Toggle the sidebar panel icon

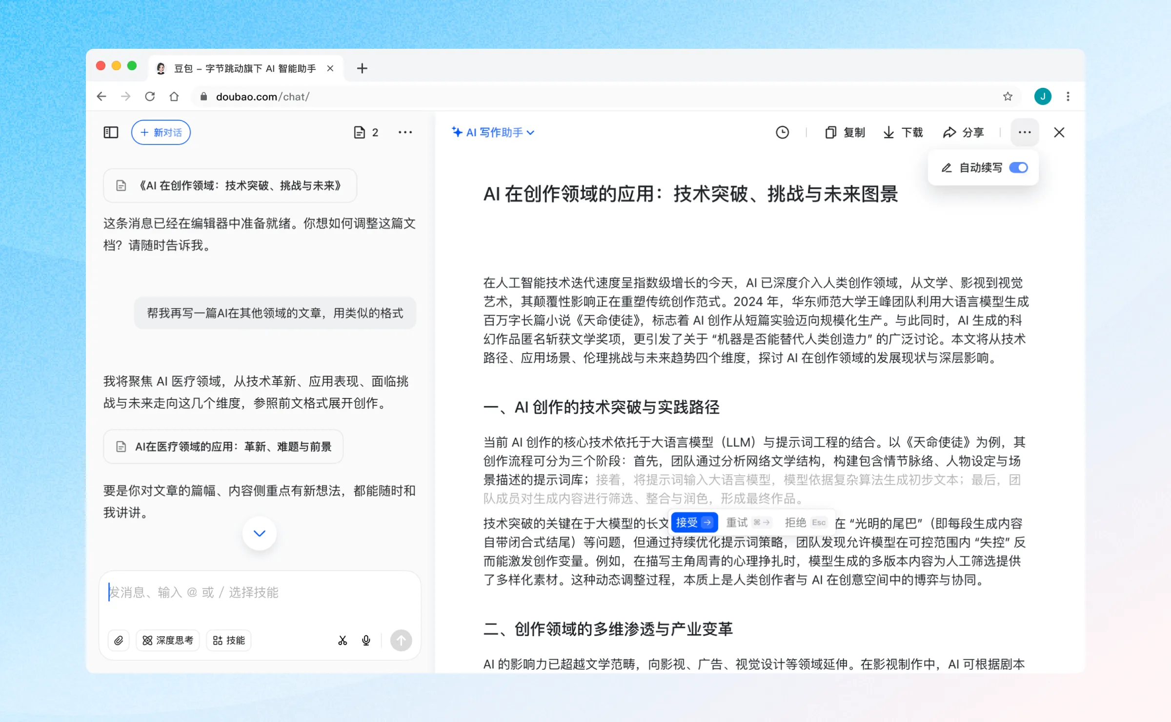pos(111,132)
